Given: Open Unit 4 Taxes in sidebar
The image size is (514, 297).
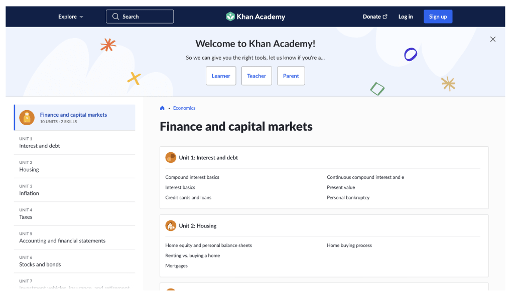Looking at the screenshot, I should pyautogui.click(x=75, y=213).
